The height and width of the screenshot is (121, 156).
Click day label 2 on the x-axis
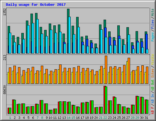(x=15, y=118)
